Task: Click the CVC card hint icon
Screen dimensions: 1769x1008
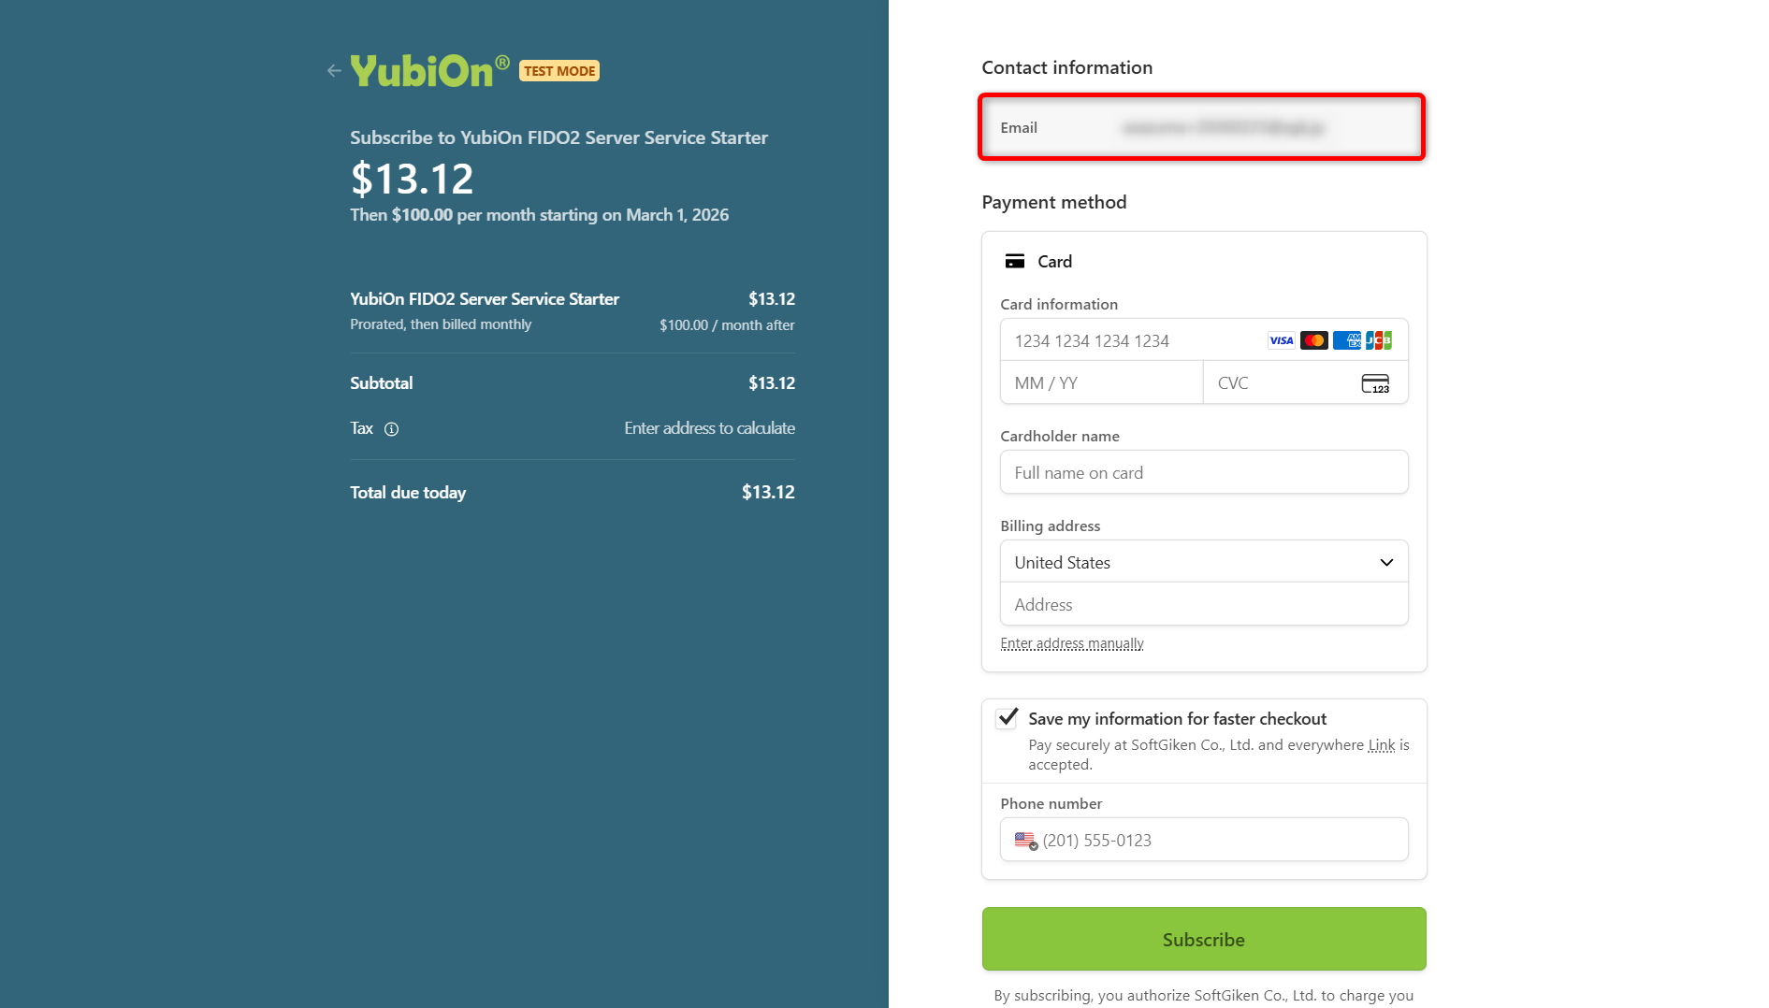Action: [x=1374, y=383]
